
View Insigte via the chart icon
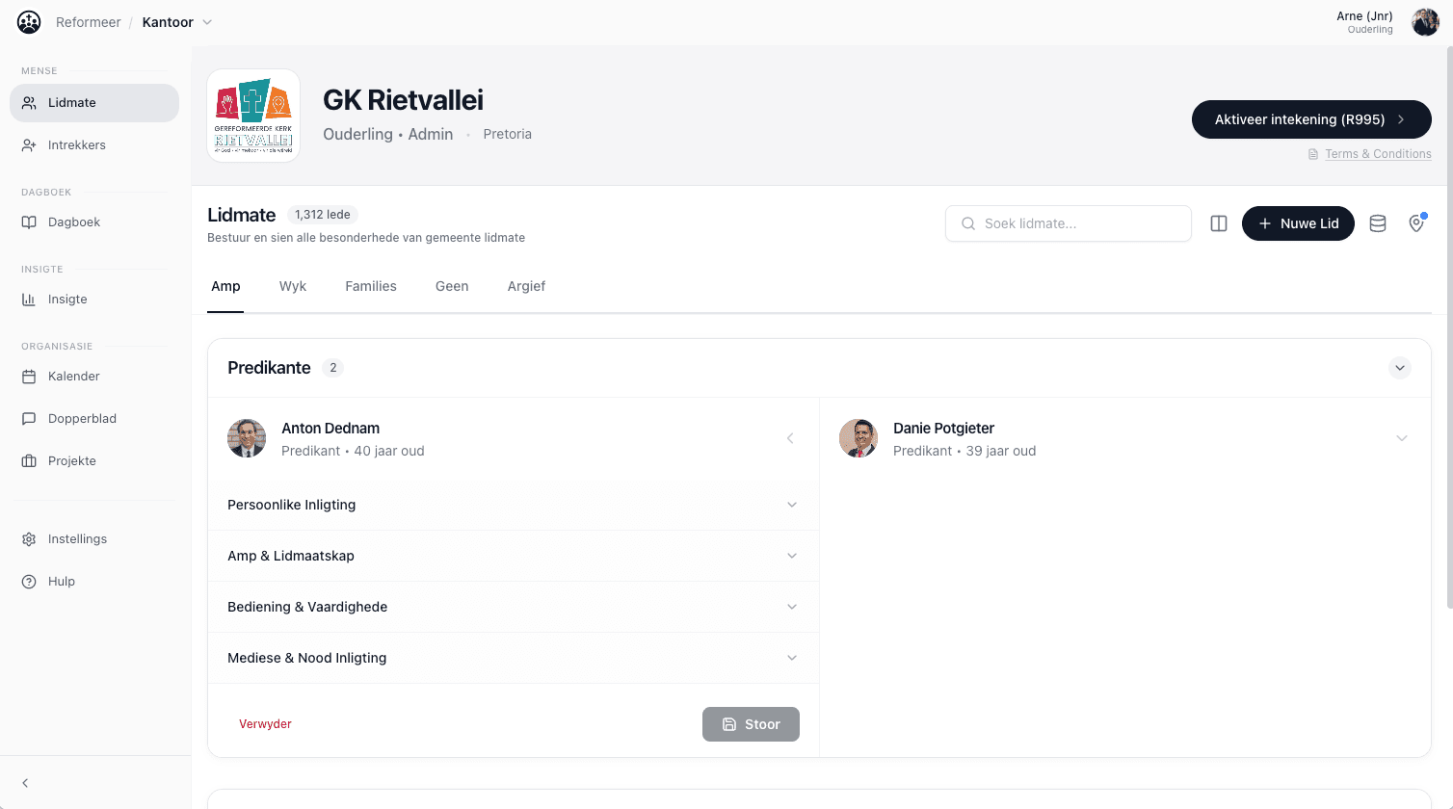pyautogui.click(x=29, y=299)
